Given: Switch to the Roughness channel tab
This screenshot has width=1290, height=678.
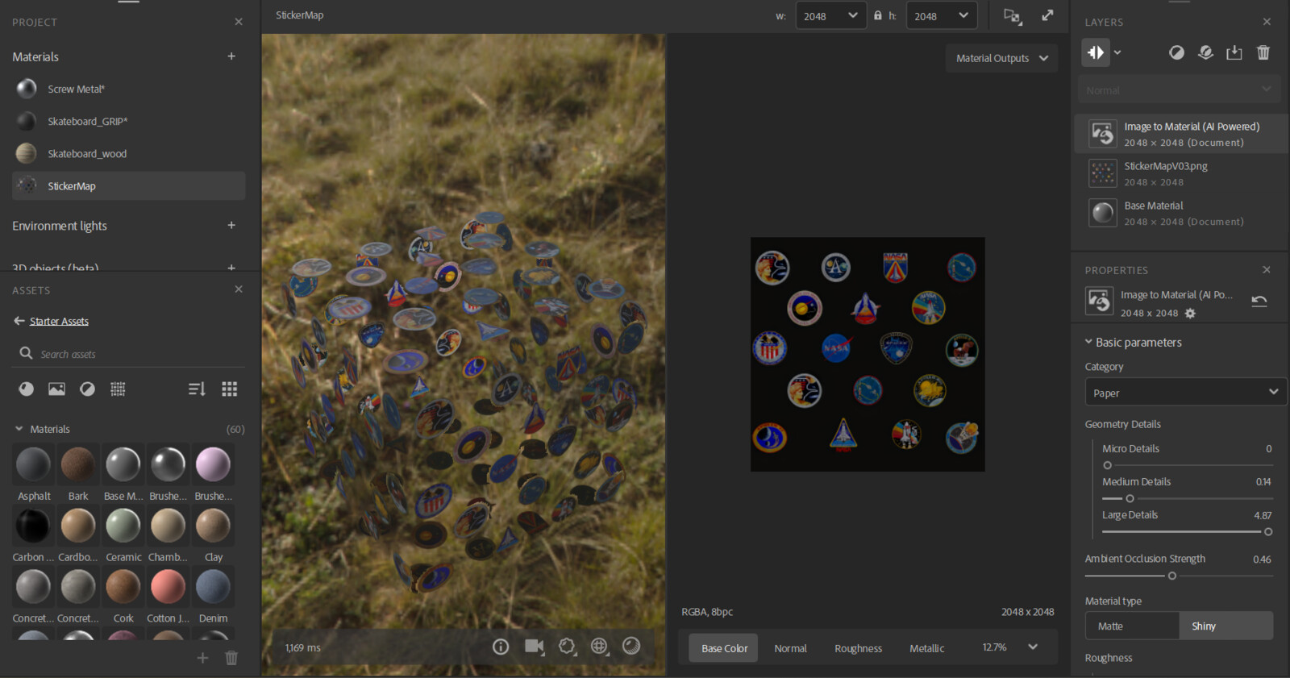Looking at the screenshot, I should [858, 648].
